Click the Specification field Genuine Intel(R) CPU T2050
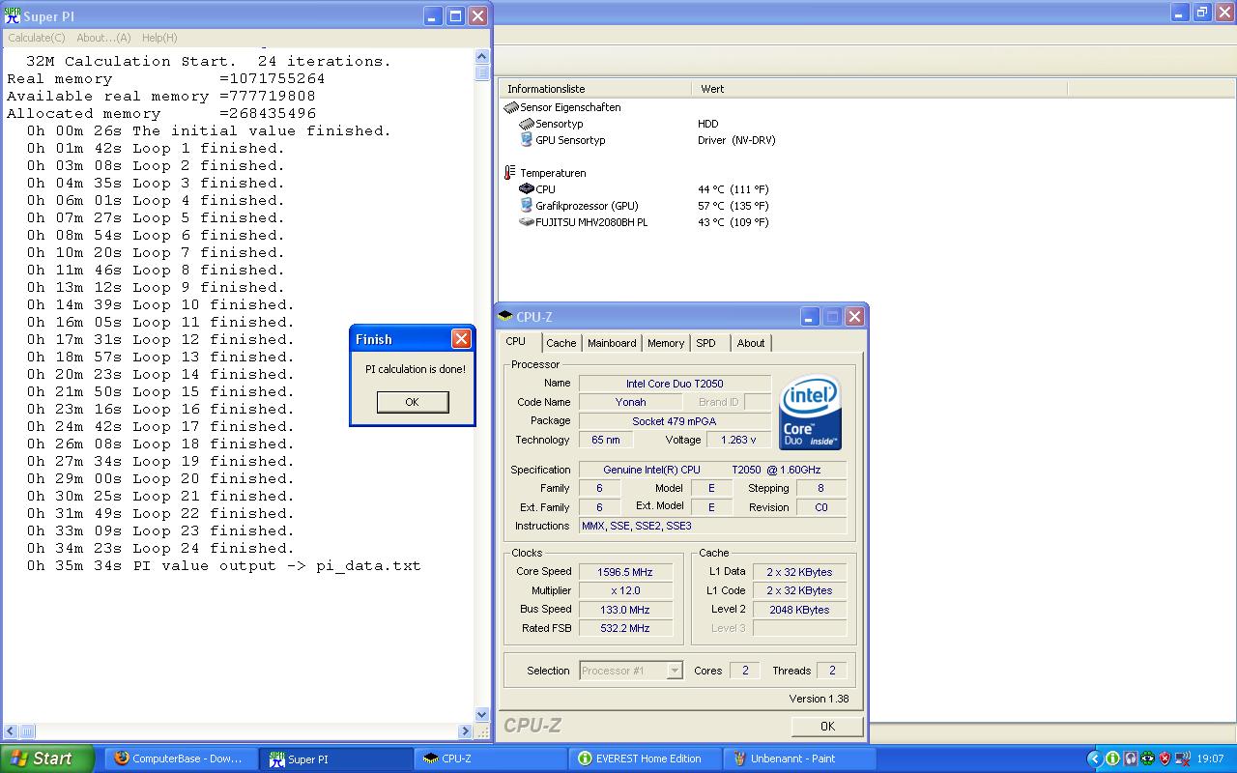This screenshot has height=773, width=1237. (712, 470)
